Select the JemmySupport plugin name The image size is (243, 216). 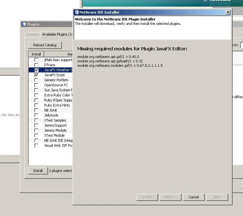tap(56, 125)
